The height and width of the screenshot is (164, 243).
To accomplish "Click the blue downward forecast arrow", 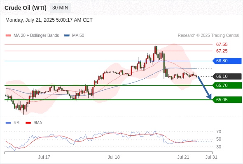I will click(x=204, y=88).
